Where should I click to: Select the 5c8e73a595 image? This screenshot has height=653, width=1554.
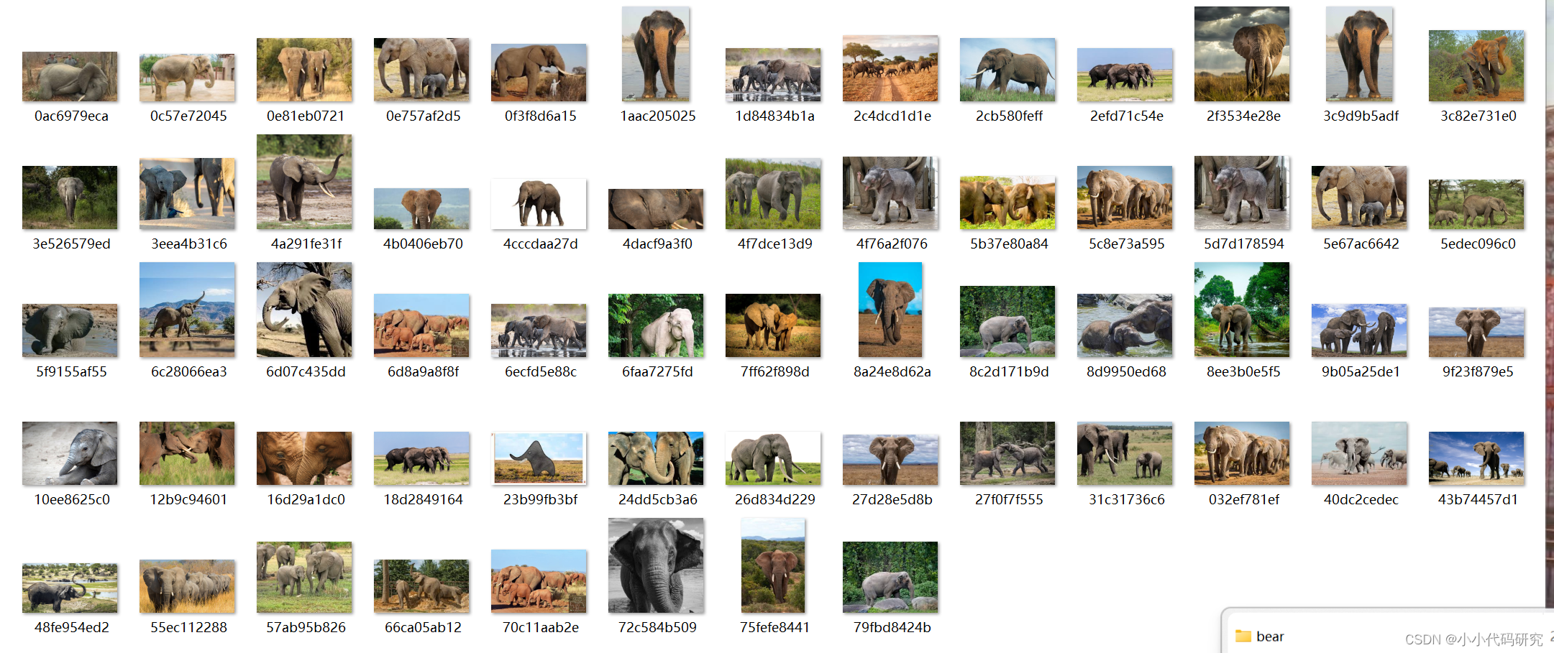(x=1125, y=198)
